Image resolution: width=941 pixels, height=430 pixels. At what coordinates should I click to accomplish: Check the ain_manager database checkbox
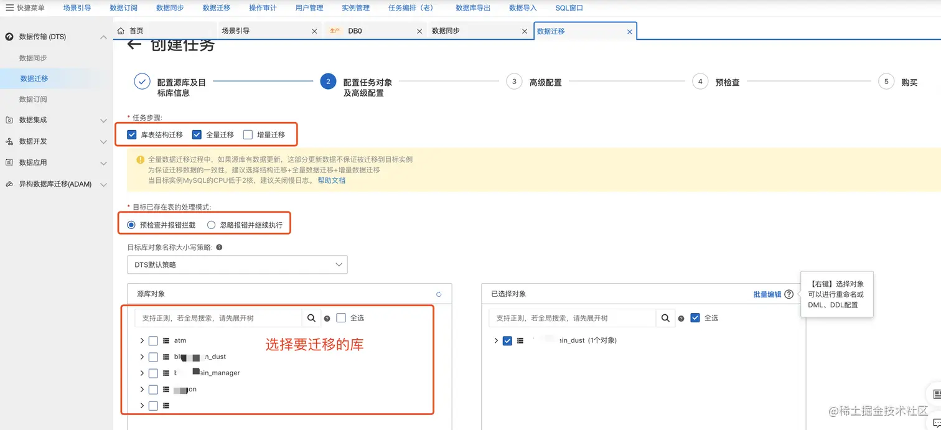pos(153,373)
